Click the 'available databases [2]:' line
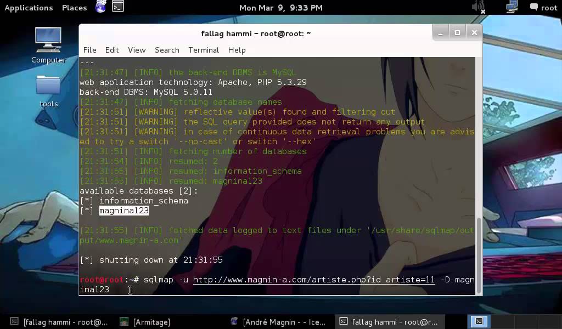 point(138,191)
